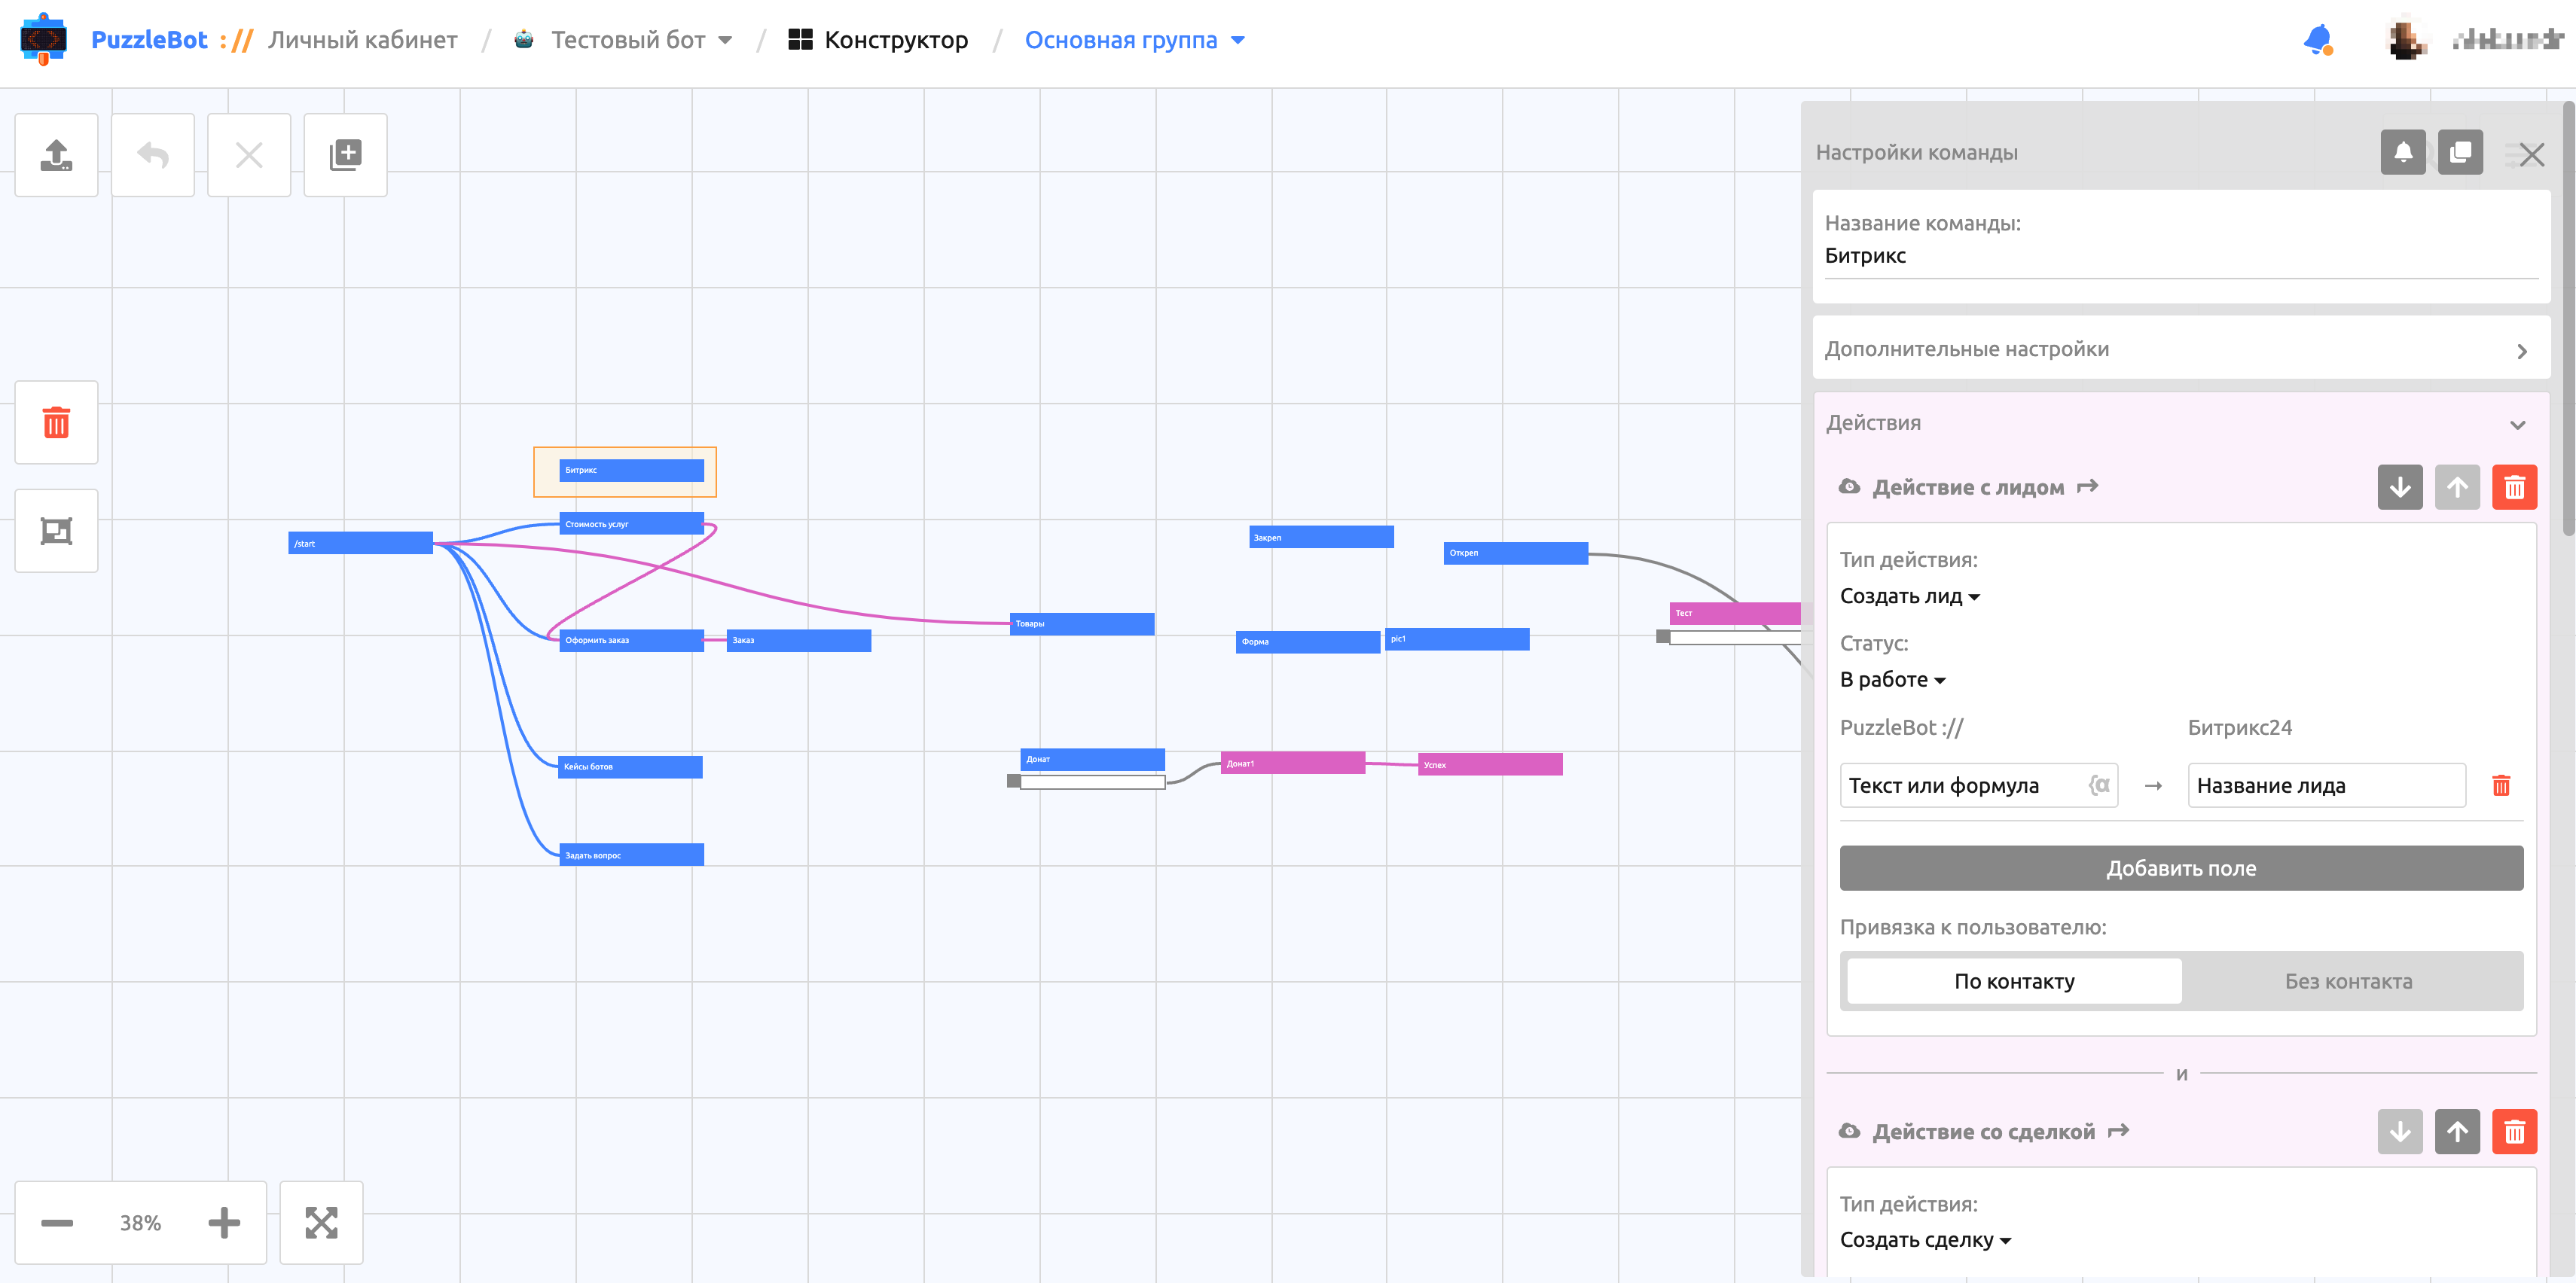
Task: Go to 'Личный кабинет' link
Action: (x=362, y=40)
